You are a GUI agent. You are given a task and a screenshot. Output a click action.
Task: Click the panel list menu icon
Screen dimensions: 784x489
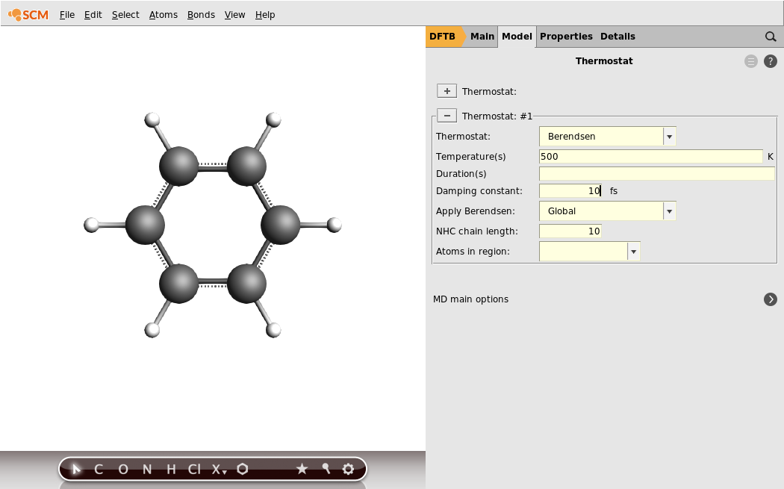tap(751, 61)
